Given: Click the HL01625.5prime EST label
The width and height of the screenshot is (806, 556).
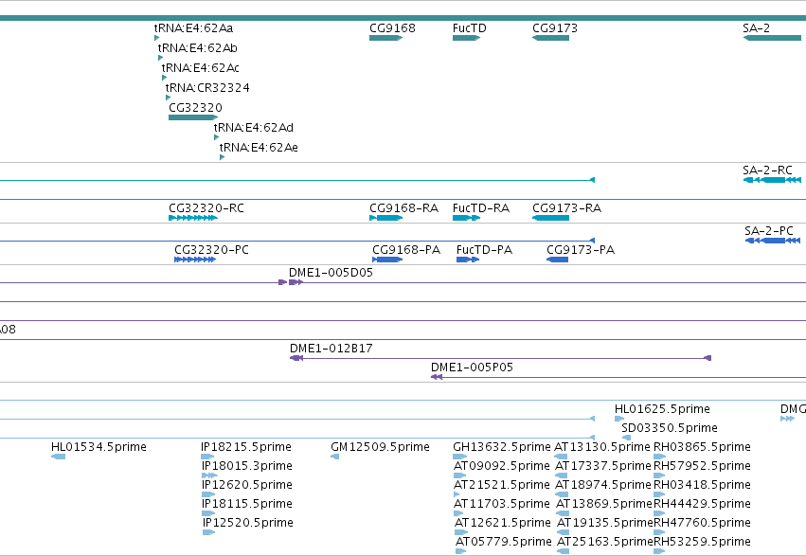Looking at the screenshot, I should click(663, 409).
